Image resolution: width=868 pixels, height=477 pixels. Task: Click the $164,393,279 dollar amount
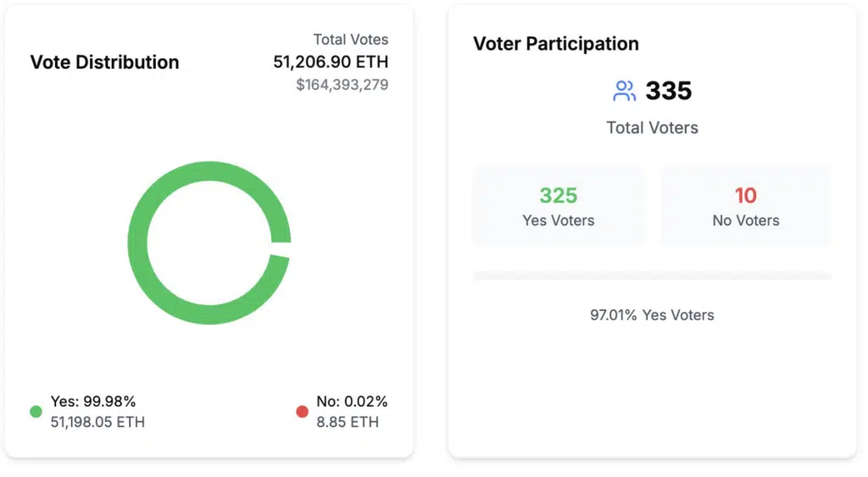(x=342, y=85)
